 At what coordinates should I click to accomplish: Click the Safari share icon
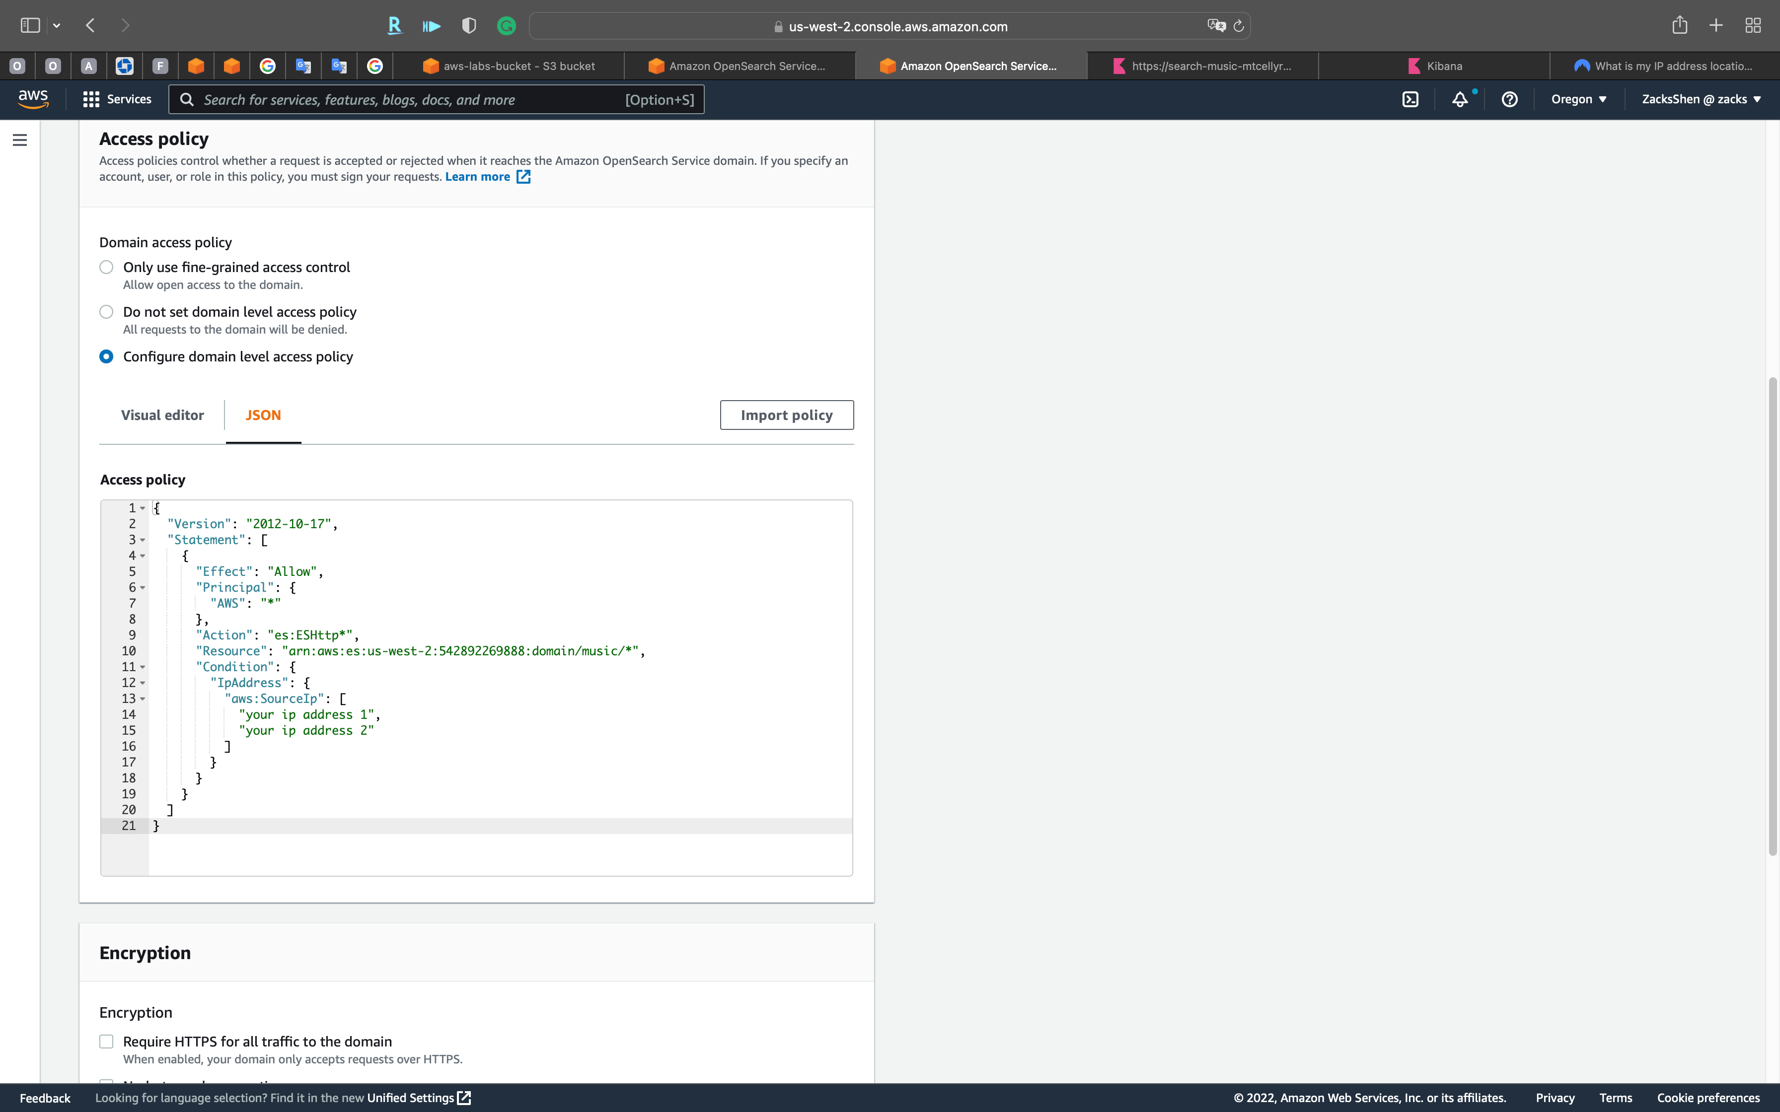1679,24
